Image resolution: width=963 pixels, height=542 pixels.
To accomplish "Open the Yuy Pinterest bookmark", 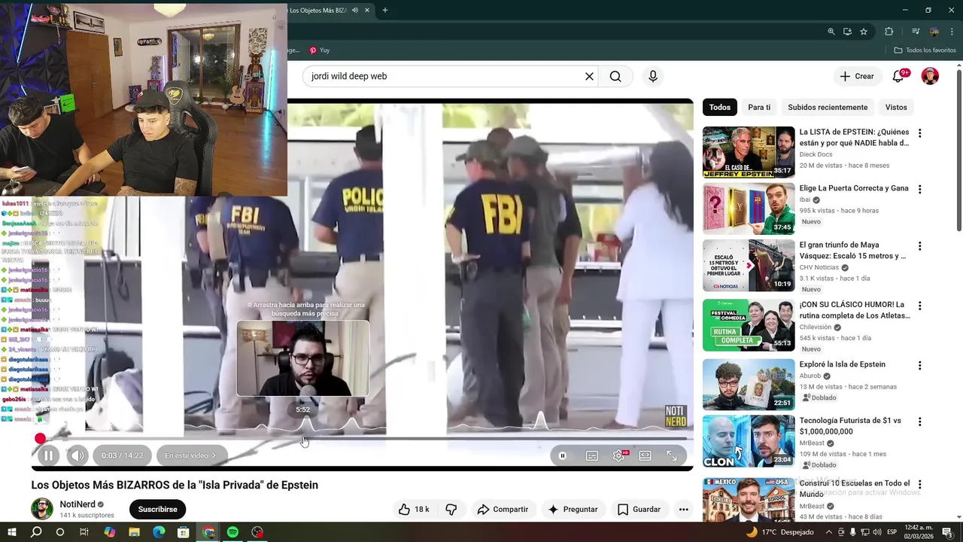I will tap(320, 50).
